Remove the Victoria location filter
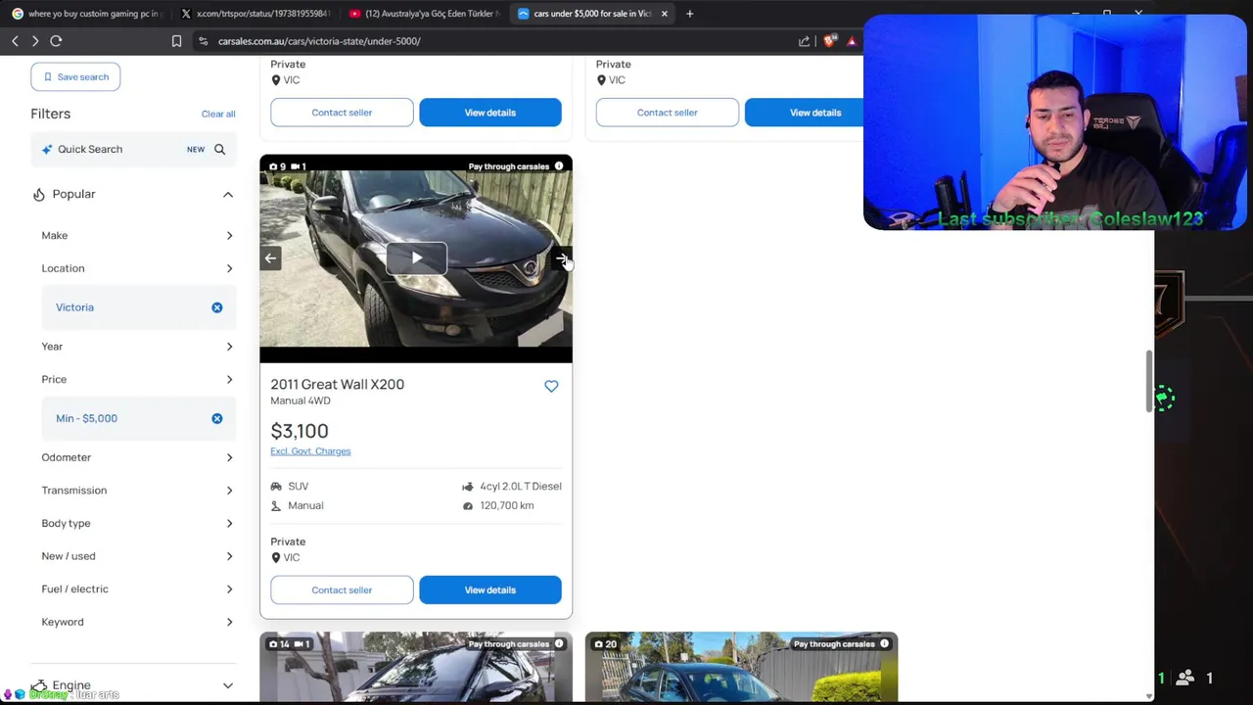Image resolution: width=1253 pixels, height=705 pixels. pyautogui.click(x=216, y=307)
